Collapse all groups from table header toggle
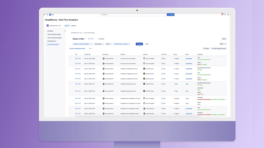264x148 pixels. (x=71, y=54)
